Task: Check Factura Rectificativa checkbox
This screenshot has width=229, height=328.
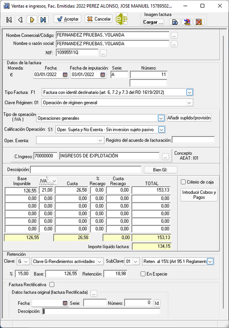Action: 52,285
